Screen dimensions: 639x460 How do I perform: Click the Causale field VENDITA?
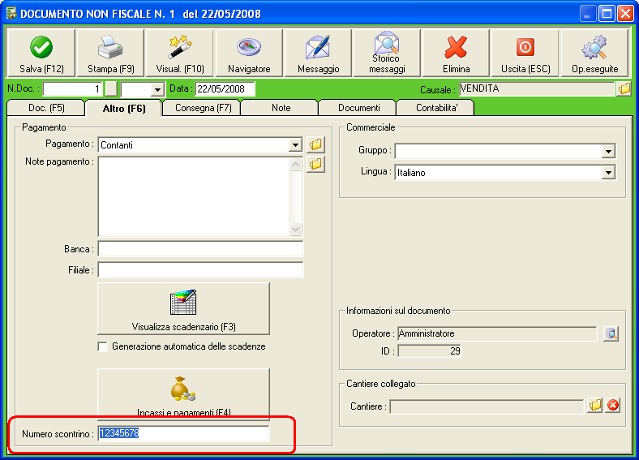(x=537, y=88)
